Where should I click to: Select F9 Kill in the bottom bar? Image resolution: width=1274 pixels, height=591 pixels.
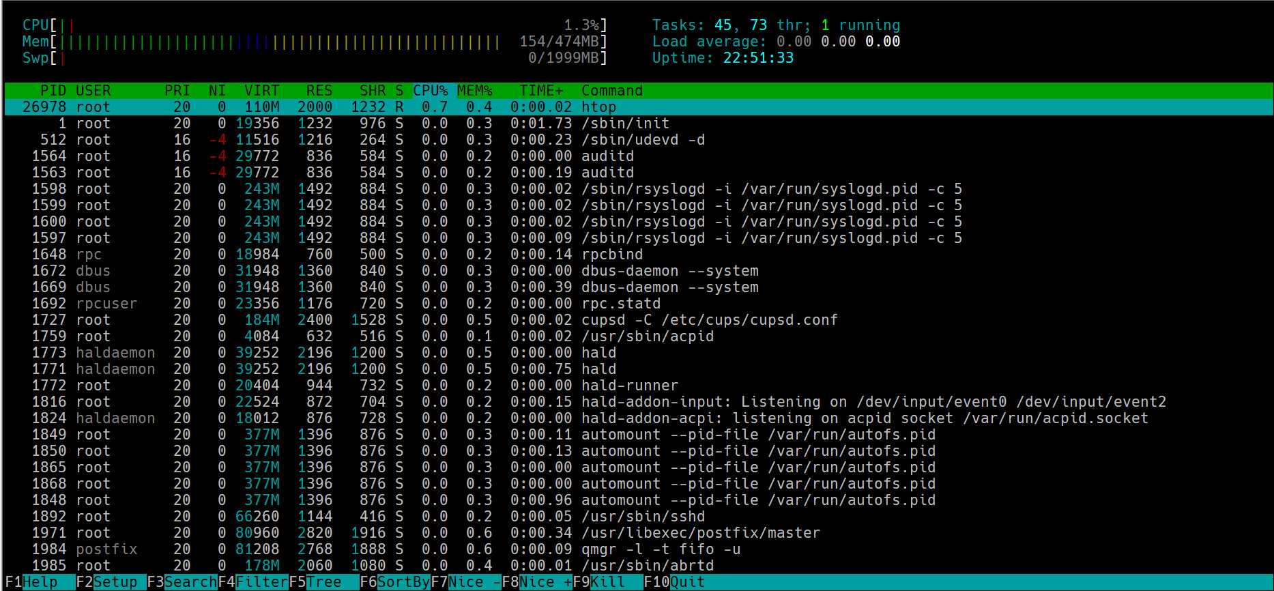(x=607, y=582)
